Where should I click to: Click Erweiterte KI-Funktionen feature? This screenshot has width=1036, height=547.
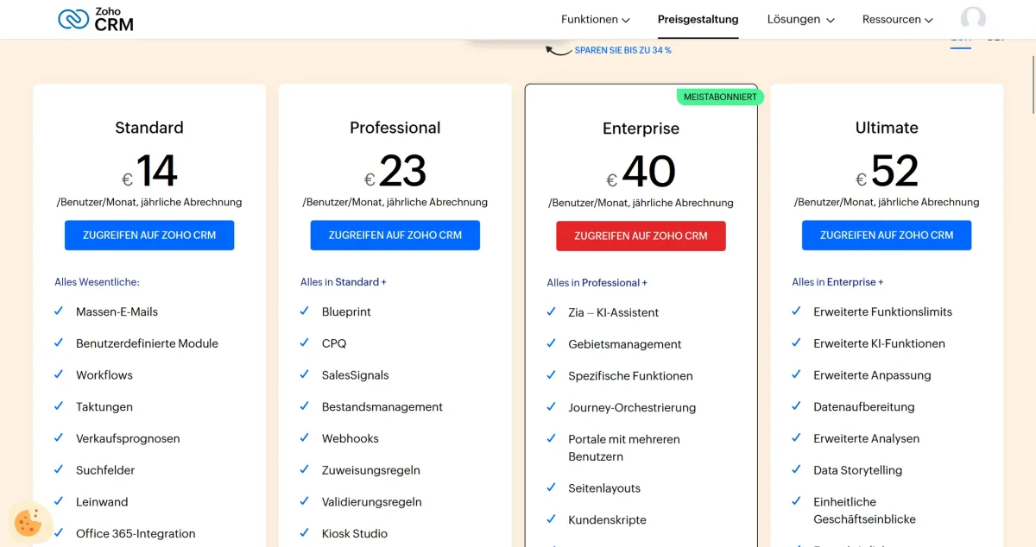[x=879, y=343]
